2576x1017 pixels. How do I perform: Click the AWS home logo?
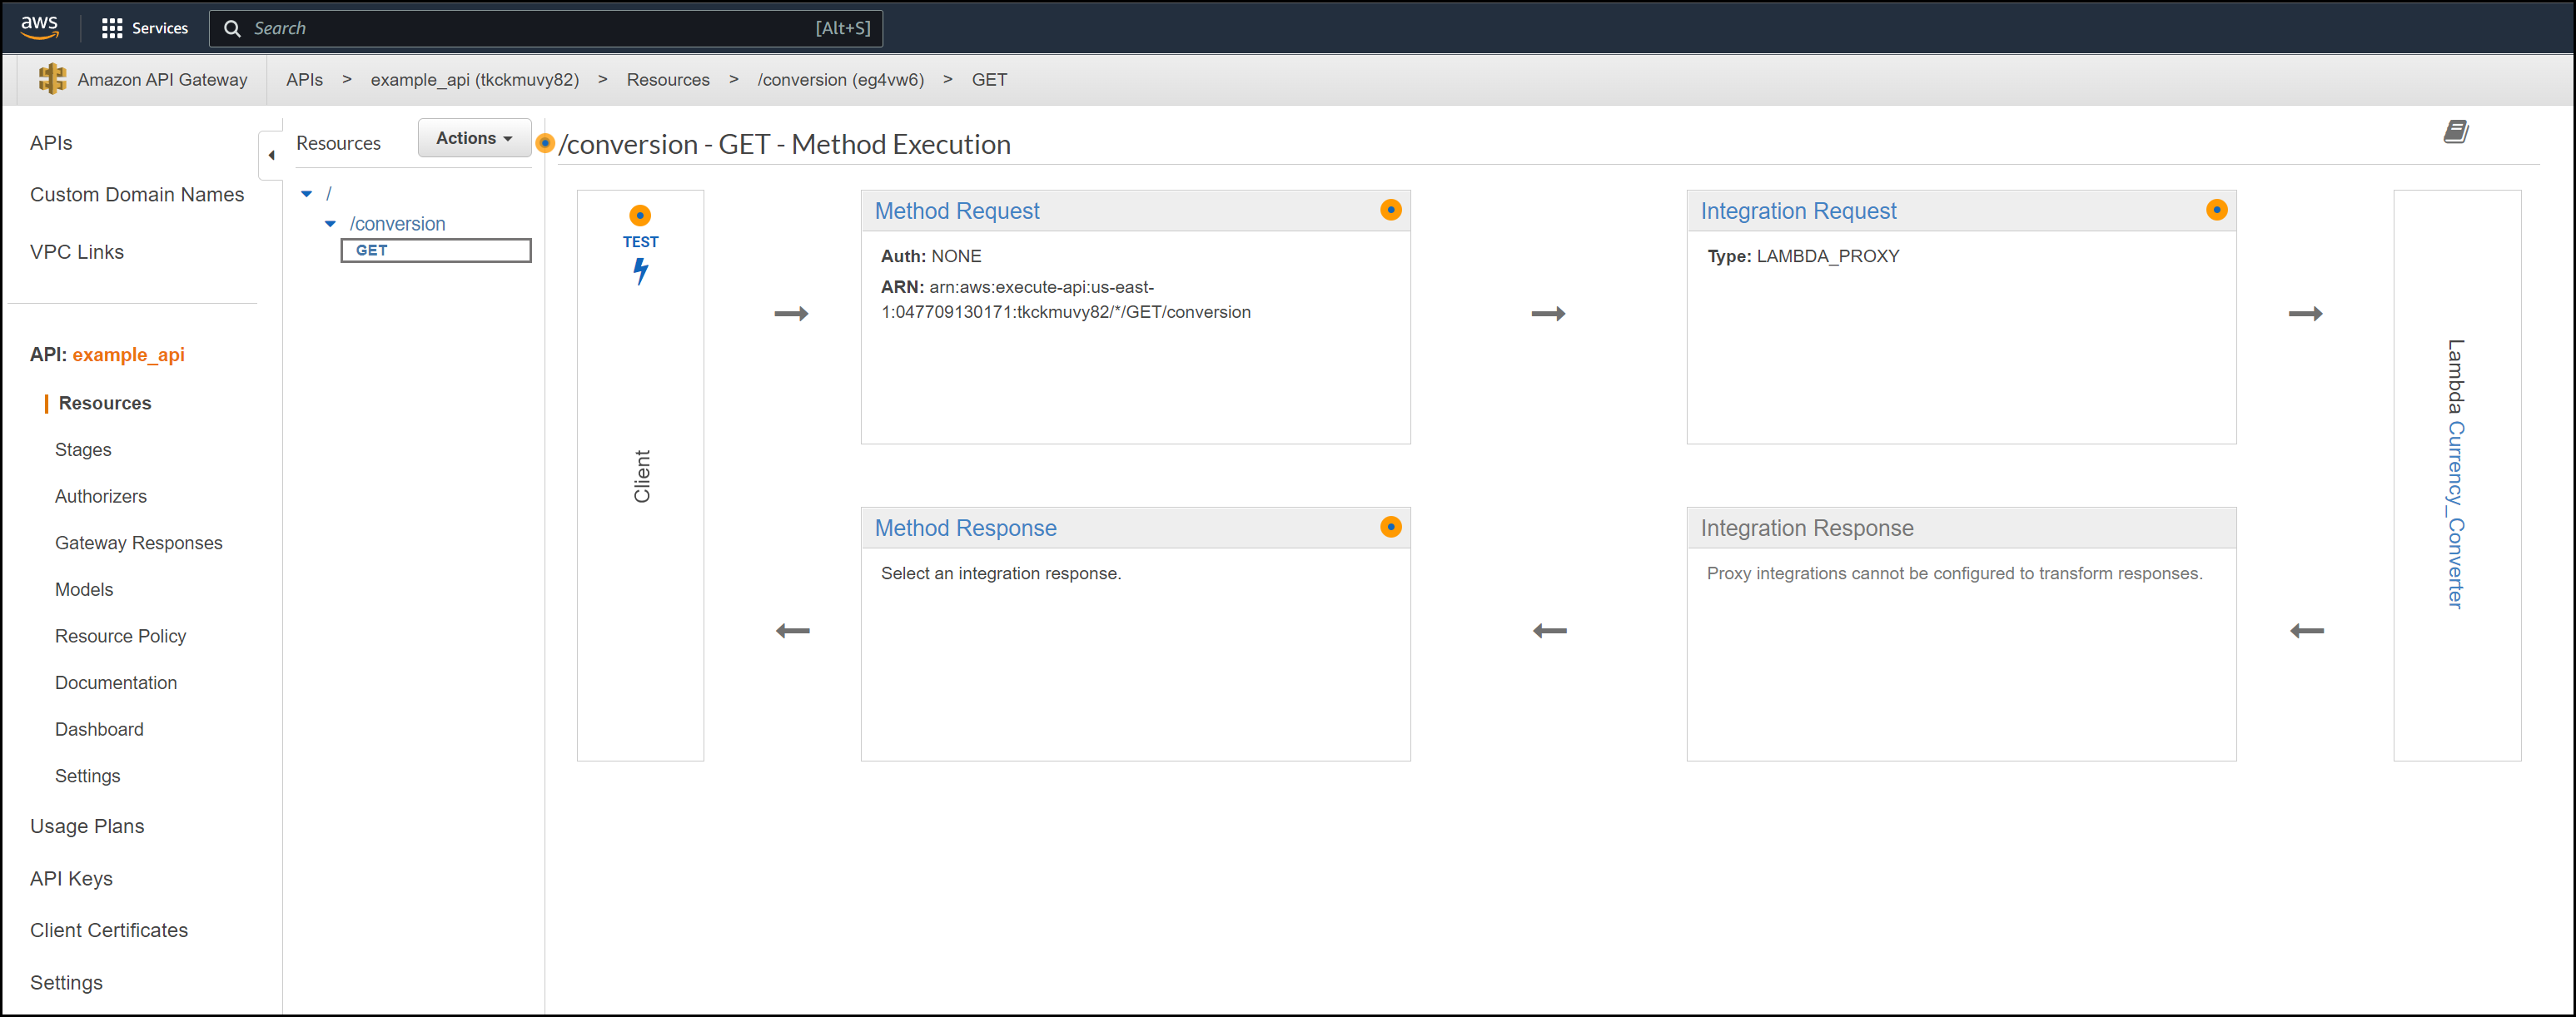[39, 27]
